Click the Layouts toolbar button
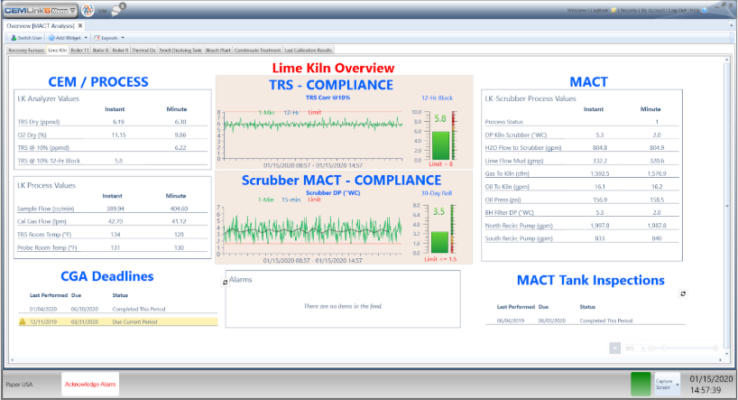This screenshot has height=400, width=738. 106,38
